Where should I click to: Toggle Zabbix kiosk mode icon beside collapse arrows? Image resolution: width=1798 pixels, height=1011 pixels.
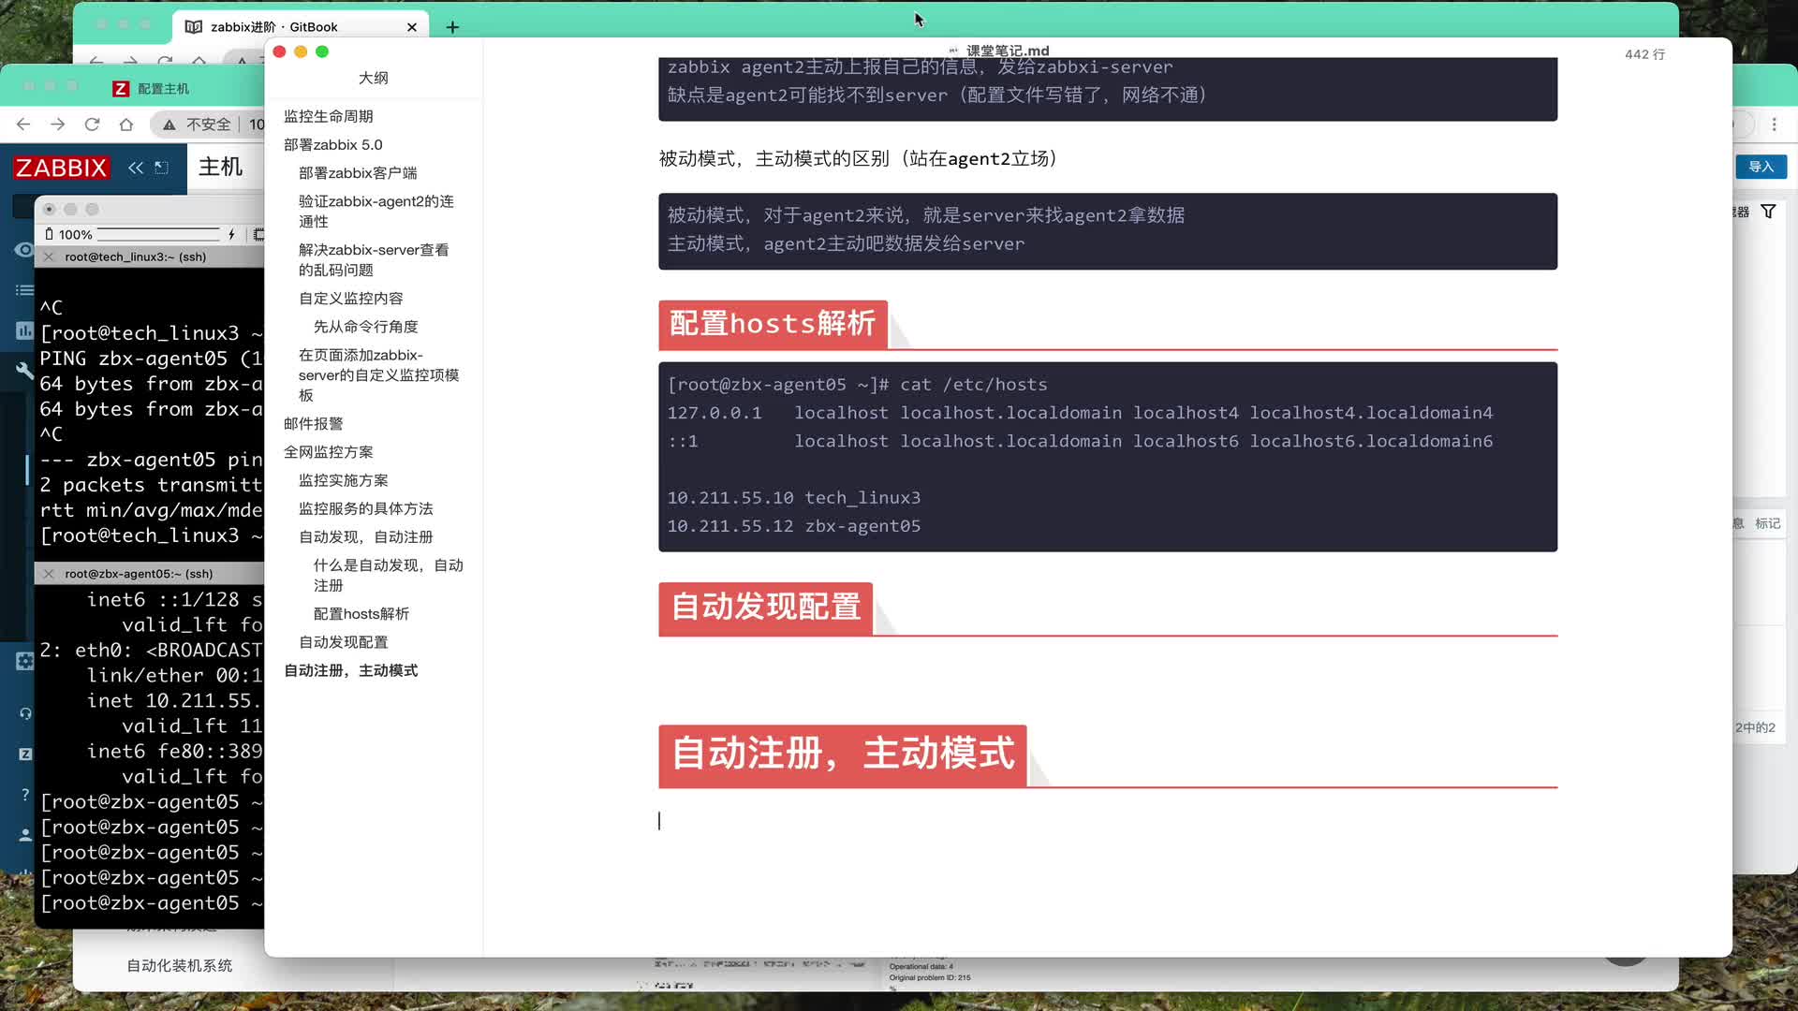click(x=161, y=168)
